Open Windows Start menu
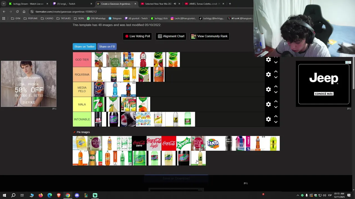Image resolution: width=355 pixels, height=199 pixels. pos(4,195)
